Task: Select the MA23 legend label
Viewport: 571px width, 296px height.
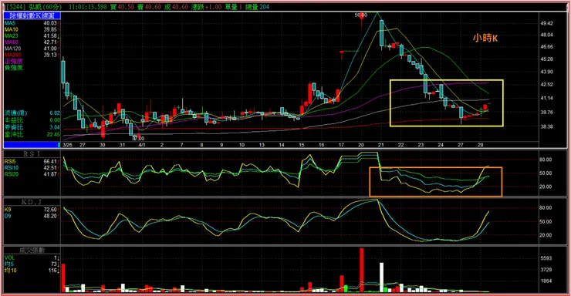Action: pos(12,35)
